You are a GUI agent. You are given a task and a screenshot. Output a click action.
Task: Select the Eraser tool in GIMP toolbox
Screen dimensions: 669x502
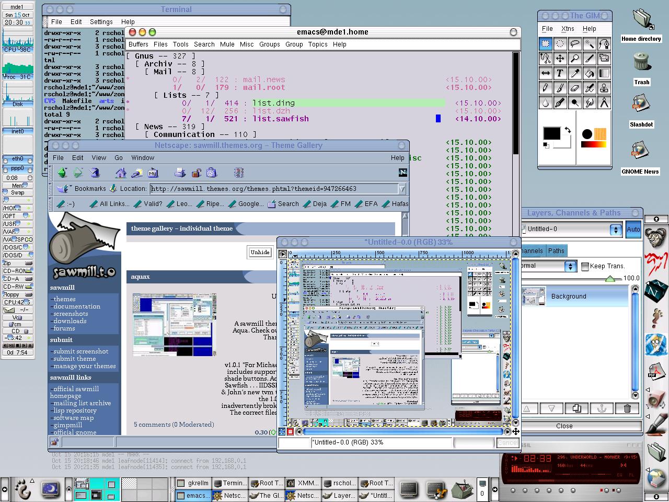coord(574,88)
